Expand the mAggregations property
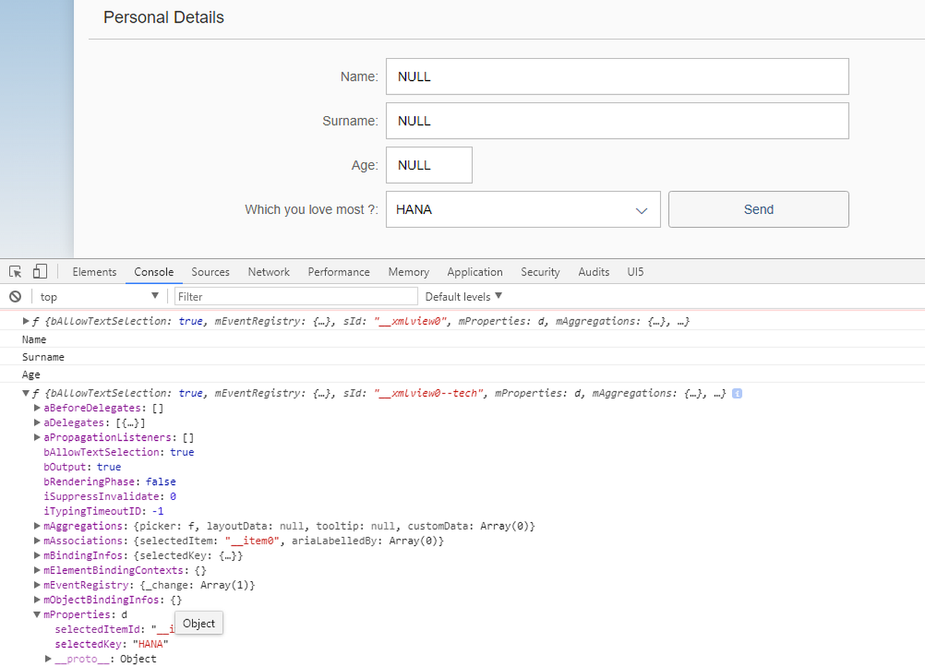The height and width of the screenshot is (665, 925). tap(36, 526)
